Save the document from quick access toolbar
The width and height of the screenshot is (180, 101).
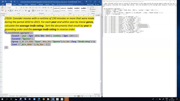pyautogui.click(x=3, y=2)
